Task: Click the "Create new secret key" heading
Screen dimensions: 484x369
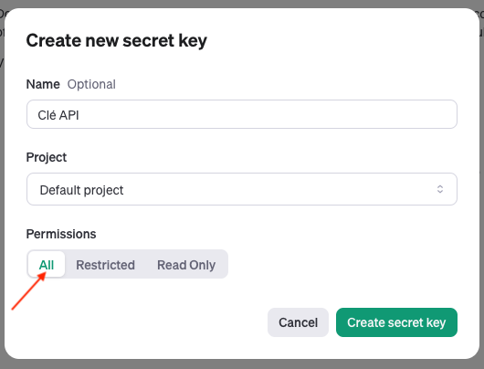Action: 116,40
